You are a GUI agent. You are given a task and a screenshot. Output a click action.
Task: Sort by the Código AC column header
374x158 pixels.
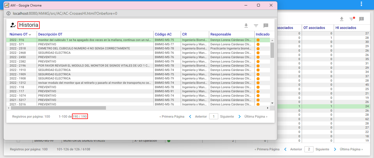pos(163,34)
